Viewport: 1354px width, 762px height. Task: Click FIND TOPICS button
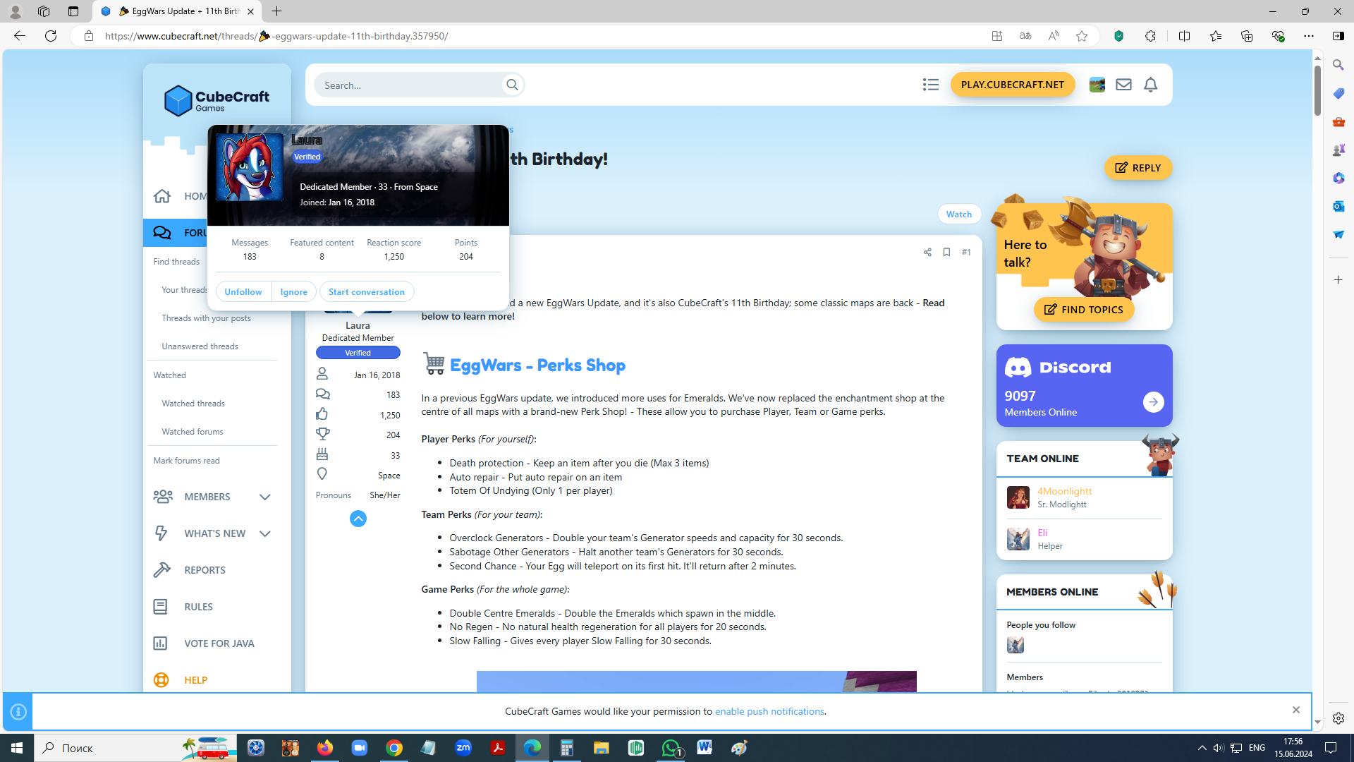tap(1084, 310)
